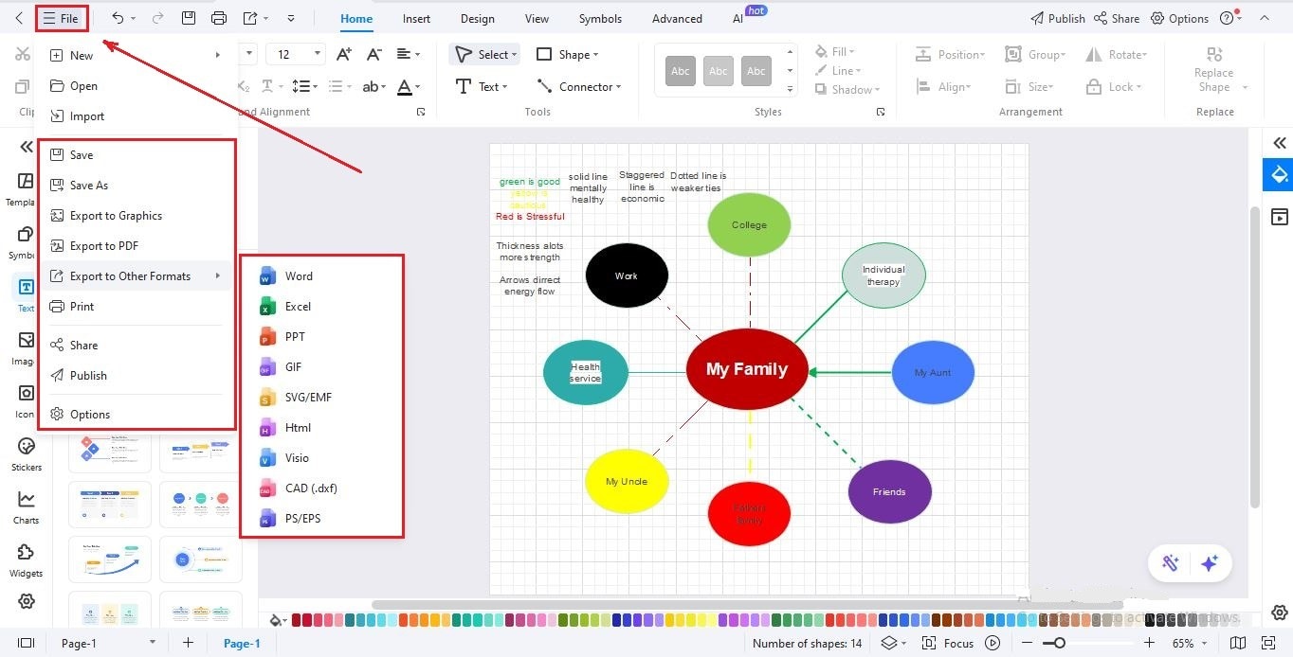1293x657 pixels.
Task: Open the Shape tool dropdown
Action: (x=567, y=55)
